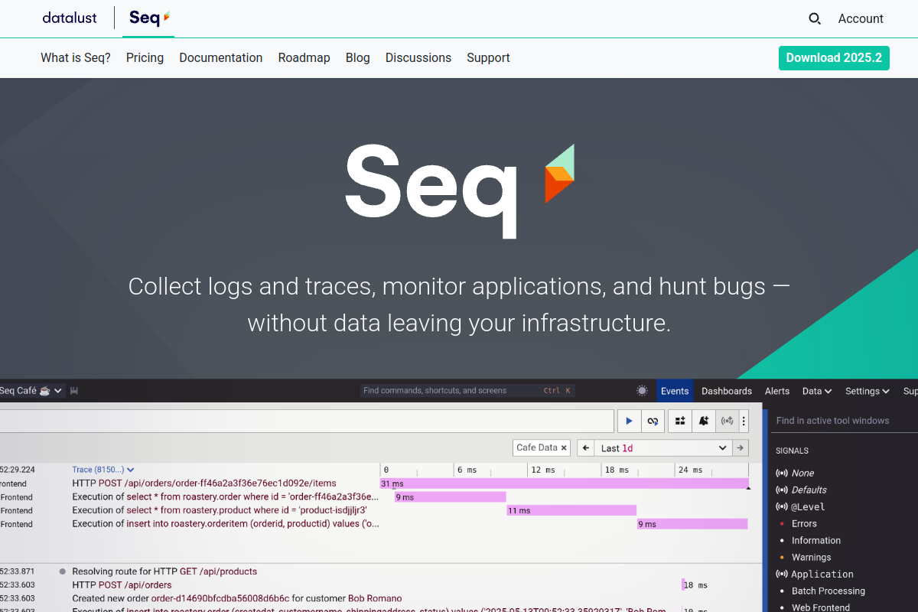Image resolution: width=918 pixels, height=612 pixels.
Task: Toggle the Defaults signal
Action: click(x=809, y=490)
